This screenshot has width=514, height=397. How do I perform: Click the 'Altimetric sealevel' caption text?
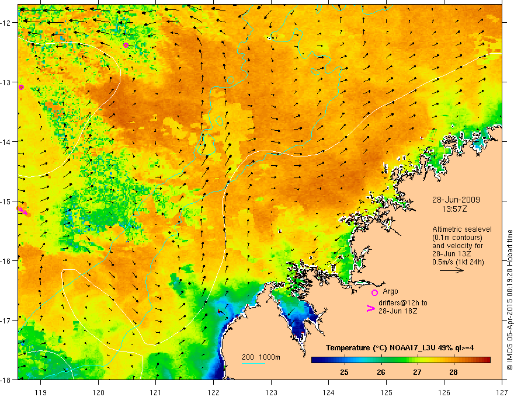pos(462,229)
